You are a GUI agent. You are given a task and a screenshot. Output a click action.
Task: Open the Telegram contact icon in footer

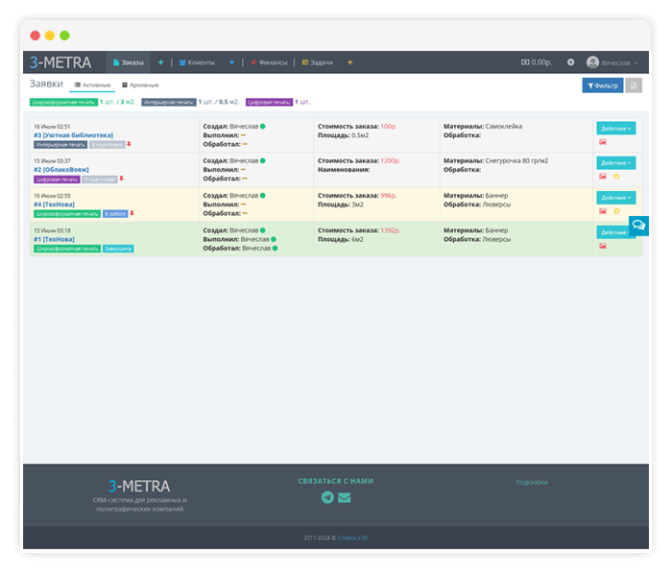[327, 497]
